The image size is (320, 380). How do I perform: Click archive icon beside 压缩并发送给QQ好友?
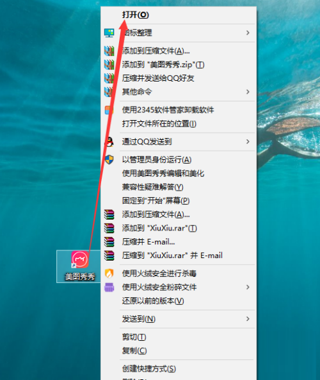(x=109, y=78)
